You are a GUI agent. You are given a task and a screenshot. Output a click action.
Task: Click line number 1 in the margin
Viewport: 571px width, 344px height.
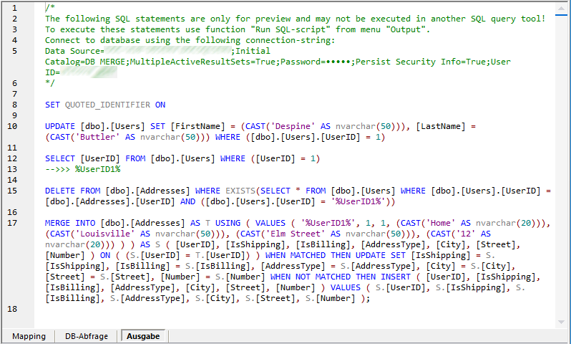pyautogui.click(x=14, y=8)
